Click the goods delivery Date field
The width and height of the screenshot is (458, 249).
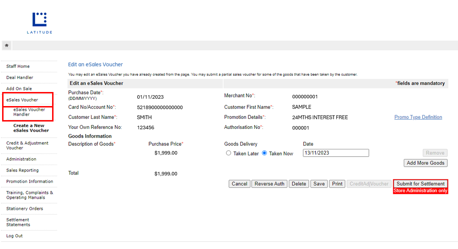(x=335, y=153)
